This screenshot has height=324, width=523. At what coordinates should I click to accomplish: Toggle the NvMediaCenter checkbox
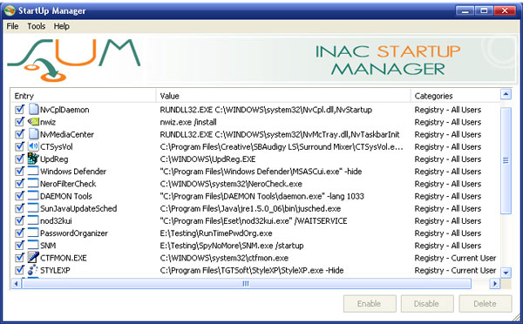[20, 134]
